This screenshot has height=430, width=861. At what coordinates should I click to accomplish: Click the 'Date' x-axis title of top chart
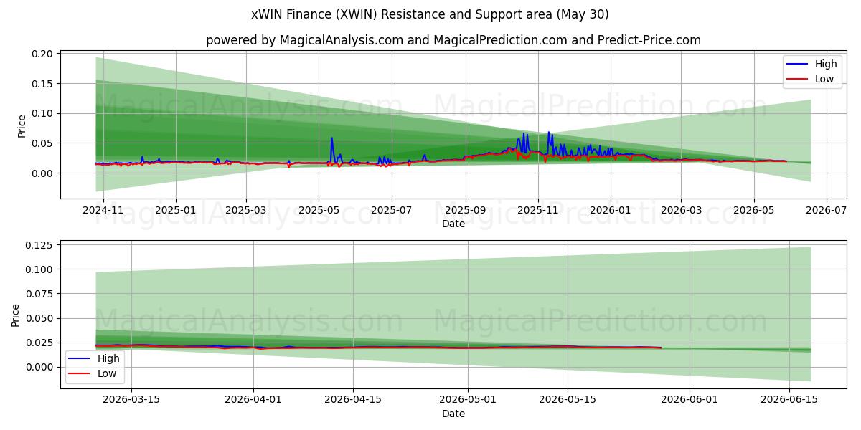(453, 224)
